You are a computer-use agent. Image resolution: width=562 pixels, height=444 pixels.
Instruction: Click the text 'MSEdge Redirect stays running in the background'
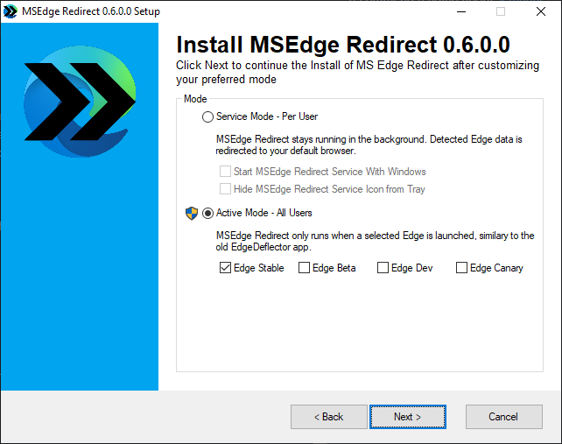(321, 139)
